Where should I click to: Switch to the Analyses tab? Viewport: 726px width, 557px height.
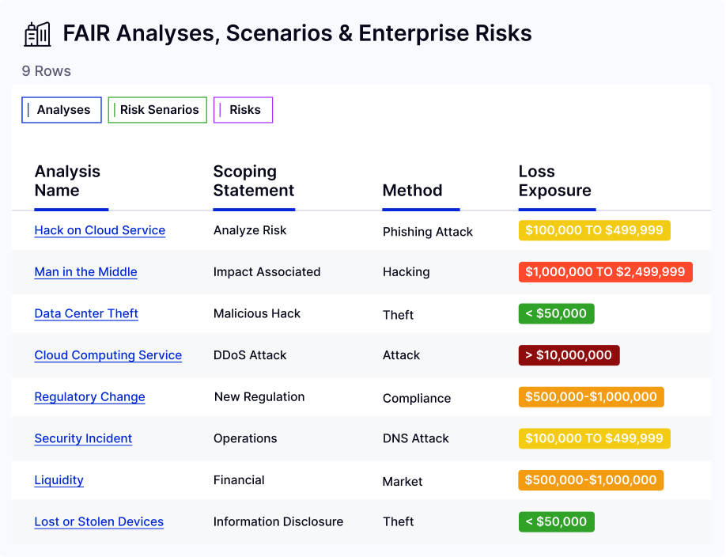click(x=62, y=110)
